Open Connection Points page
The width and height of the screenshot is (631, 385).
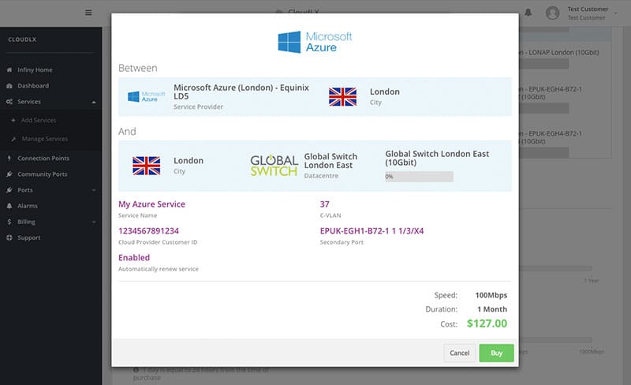(x=43, y=159)
